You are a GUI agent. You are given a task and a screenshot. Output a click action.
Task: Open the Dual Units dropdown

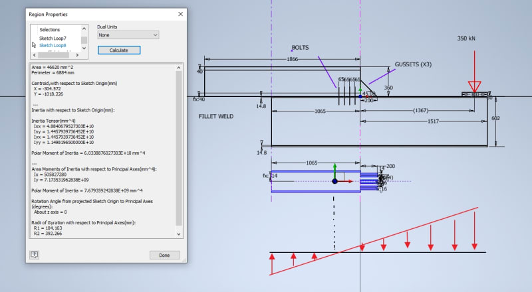[128, 35]
